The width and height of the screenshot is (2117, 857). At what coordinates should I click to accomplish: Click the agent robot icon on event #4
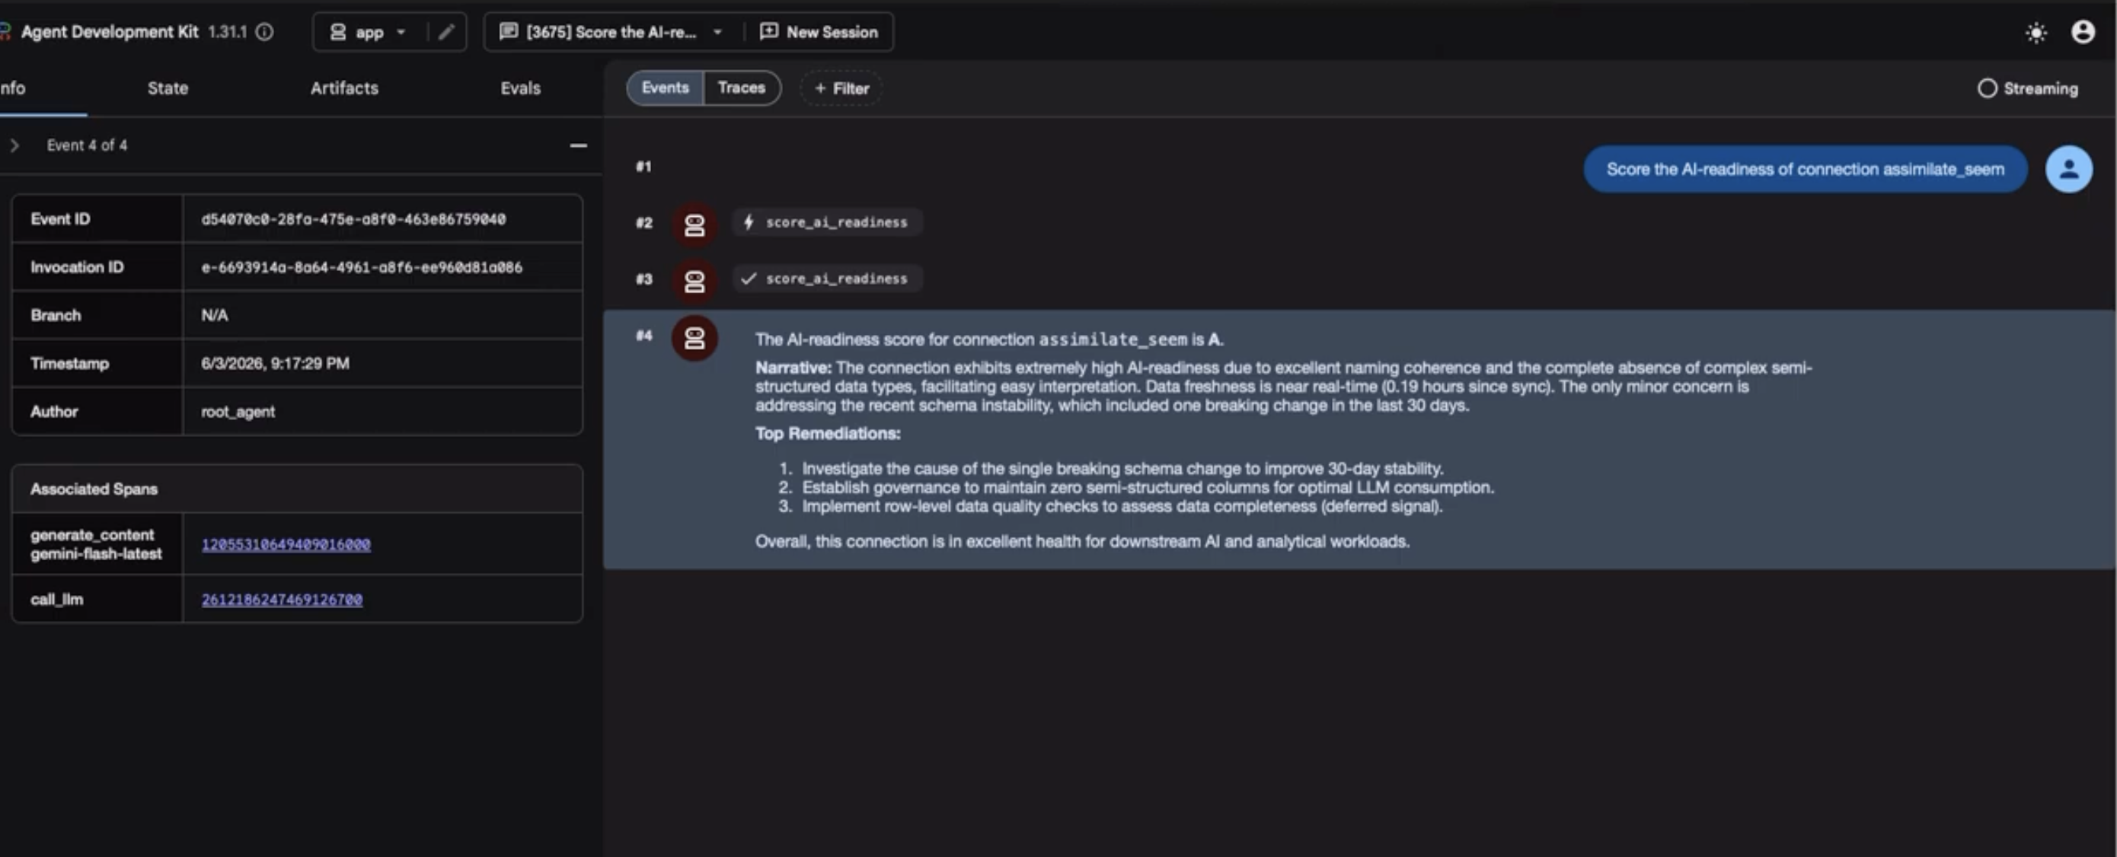694,338
